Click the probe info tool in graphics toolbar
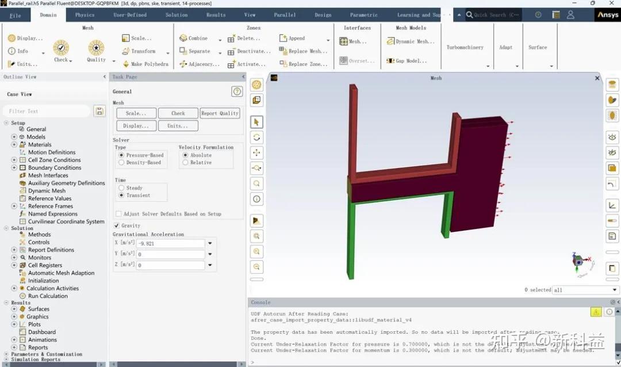Screen dimensions: 621x367 pyautogui.click(x=256, y=199)
